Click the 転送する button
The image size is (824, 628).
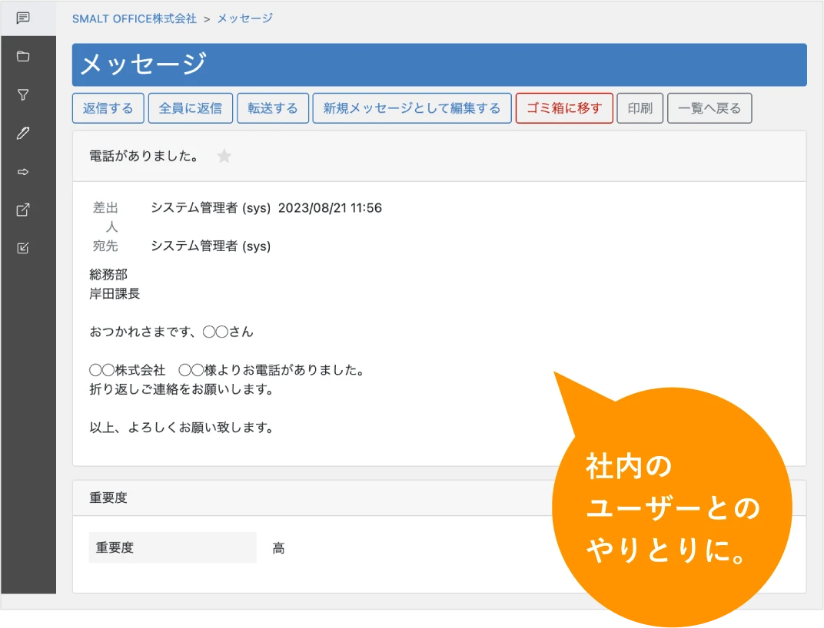coord(272,108)
